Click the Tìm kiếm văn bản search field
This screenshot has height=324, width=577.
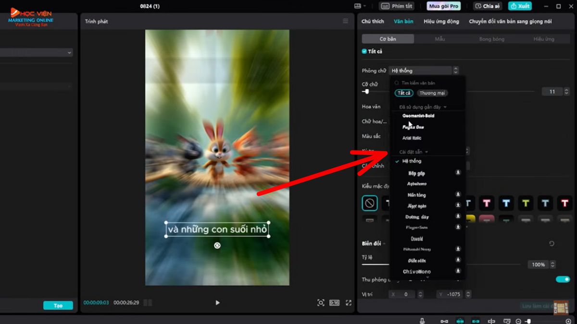point(428,83)
